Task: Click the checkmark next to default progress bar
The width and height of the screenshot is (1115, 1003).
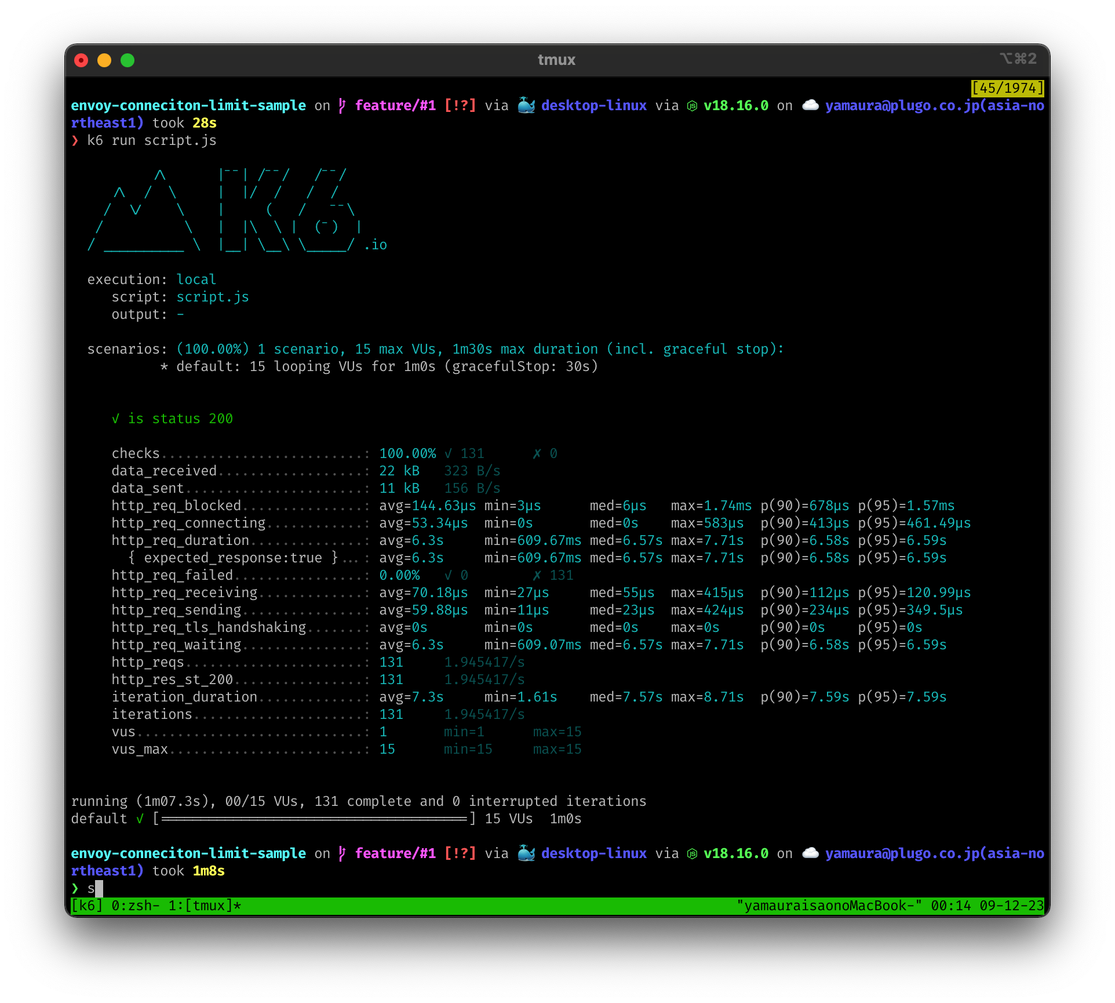Action: click(x=140, y=819)
